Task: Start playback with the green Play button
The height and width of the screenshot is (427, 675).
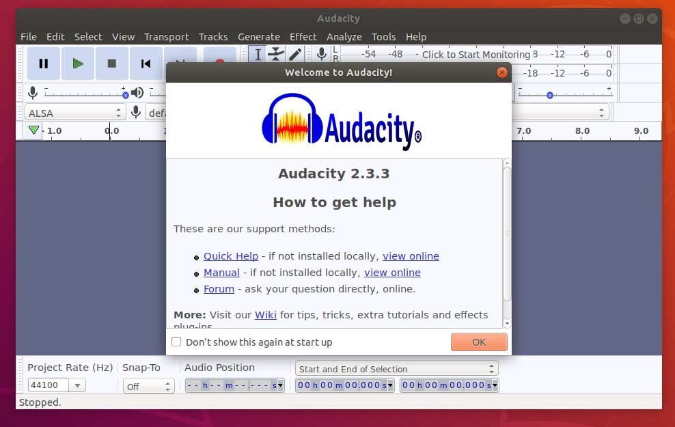Action: coord(78,64)
